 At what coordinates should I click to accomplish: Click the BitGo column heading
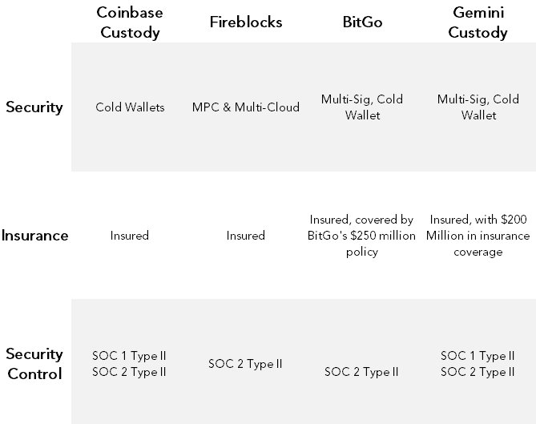[361, 22]
